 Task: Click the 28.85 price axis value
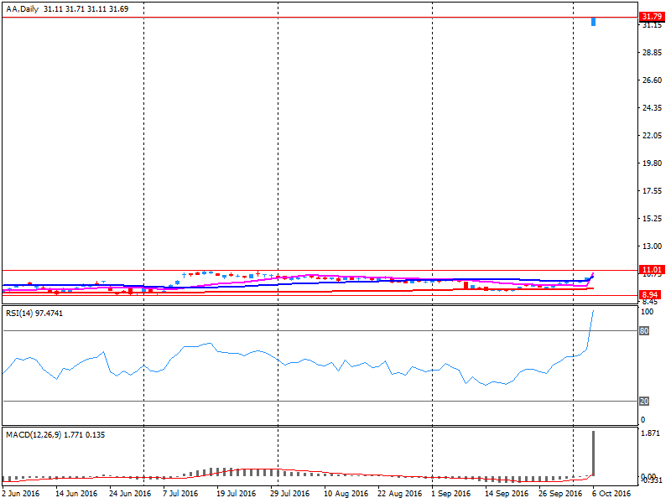653,53
